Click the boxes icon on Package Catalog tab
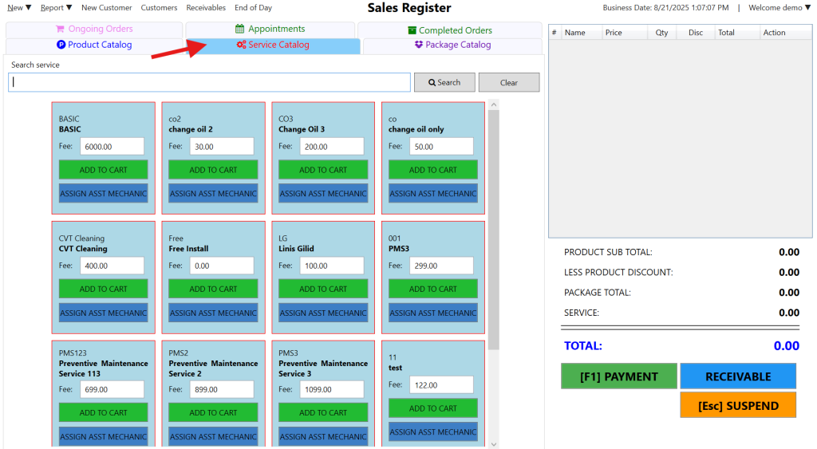The width and height of the screenshot is (817, 449). click(x=418, y=45)
